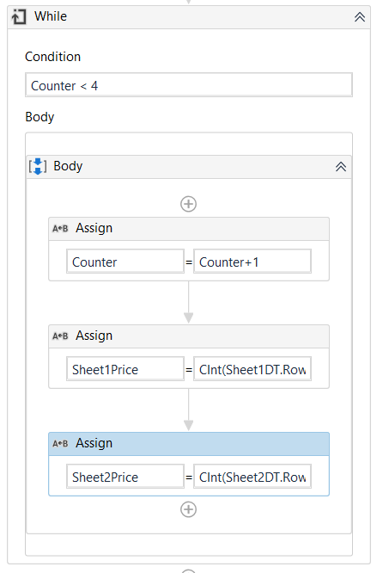Select the While activity title bar
The height and width of the screenshot is (573, 383).
(x=189, y=17)
